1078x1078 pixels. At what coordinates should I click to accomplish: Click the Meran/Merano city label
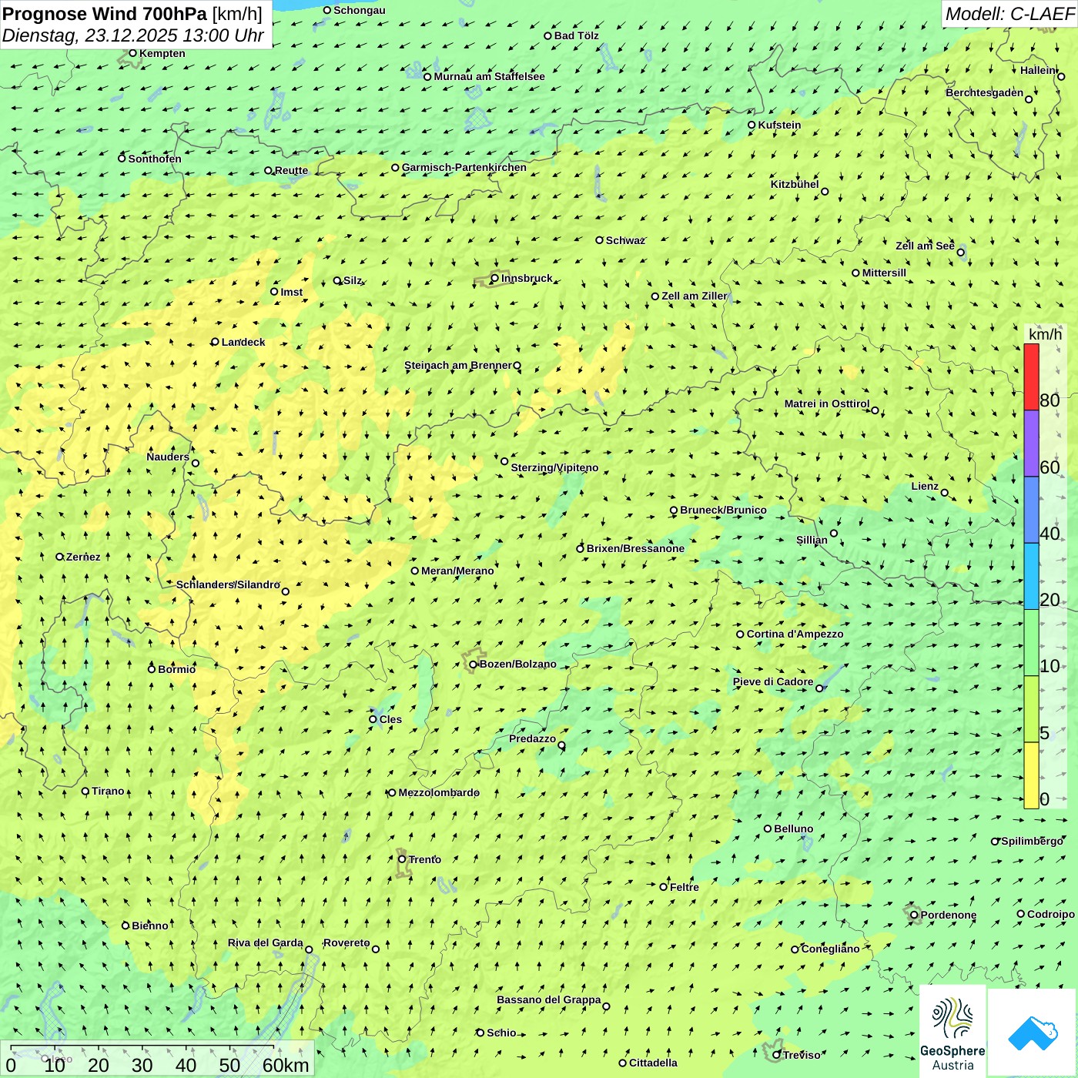tap(457, 571)
